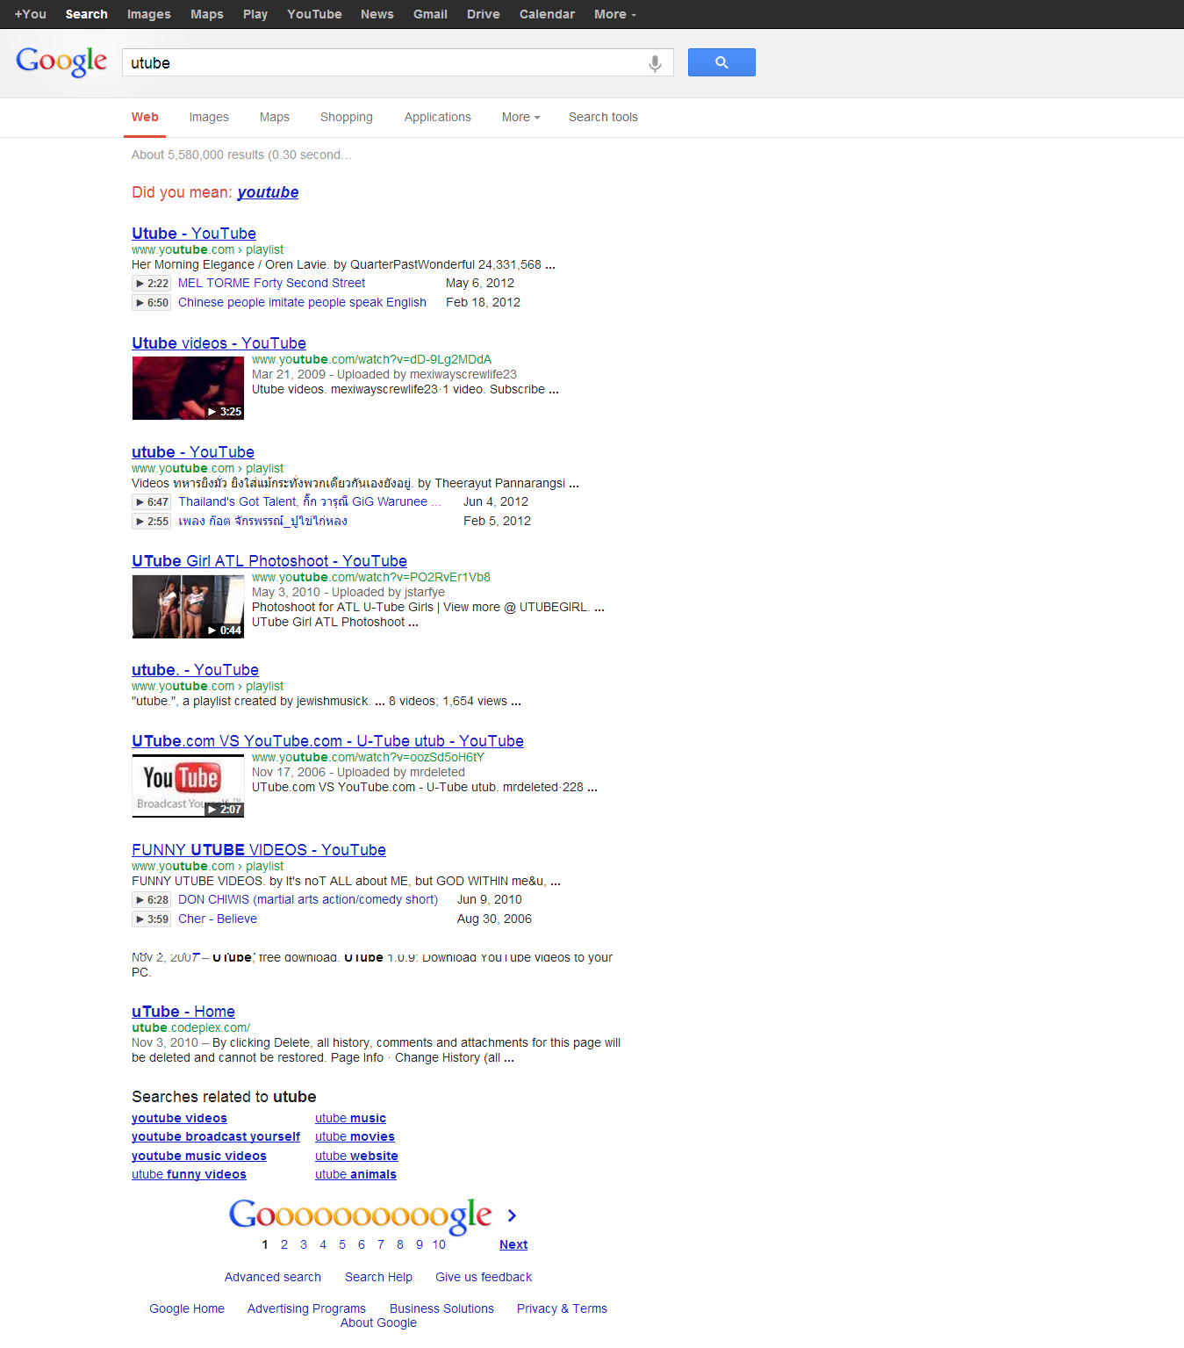The height and width of the screenshot is (1348, 1184).
Task: Expand the More dropdown under search tabs
Action: tap(520, 117)
